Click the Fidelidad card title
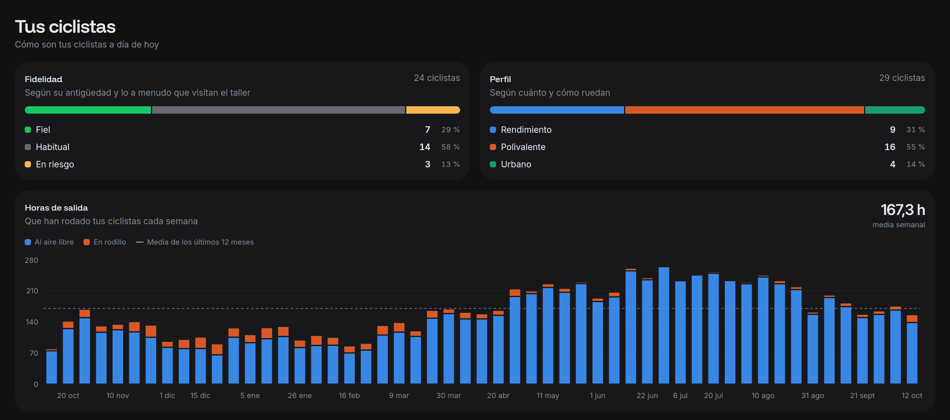 coord(44,79)
